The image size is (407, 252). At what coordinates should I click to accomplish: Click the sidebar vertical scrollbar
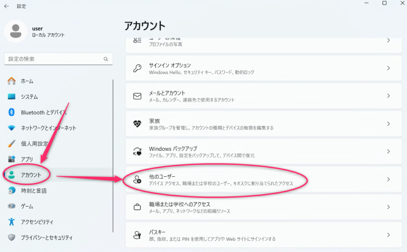(x=113, y=156)
